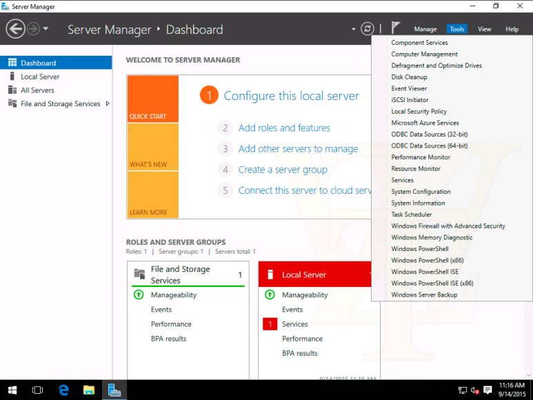Image resolution: width=533 pixels, height=400 pixels.
Task: Select the Dashboard icon in sidebar
Action: point(12,63)
